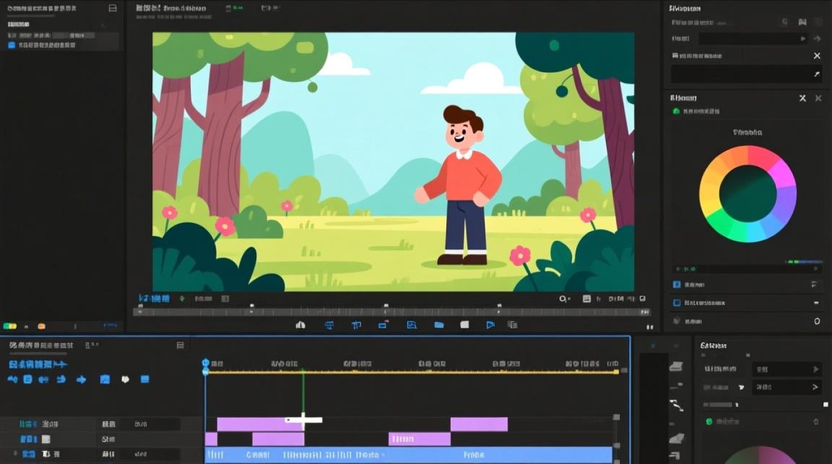This screenshot has height=464, width=832.
Task: Click the white square icon under the preview
Action: pos(464,325)
